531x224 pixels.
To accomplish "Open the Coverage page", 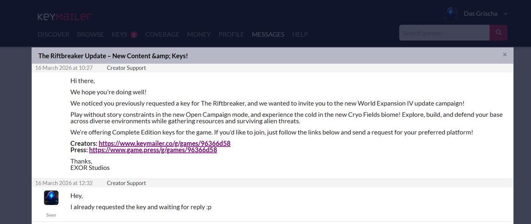I will (x=162, y=34).
